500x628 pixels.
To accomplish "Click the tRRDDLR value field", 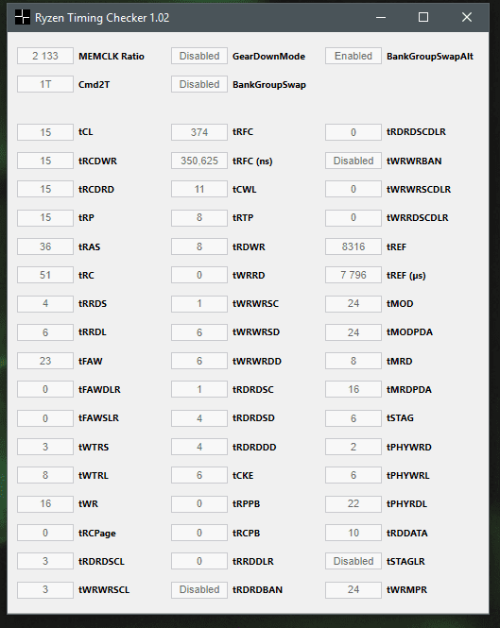I will 199,561.
